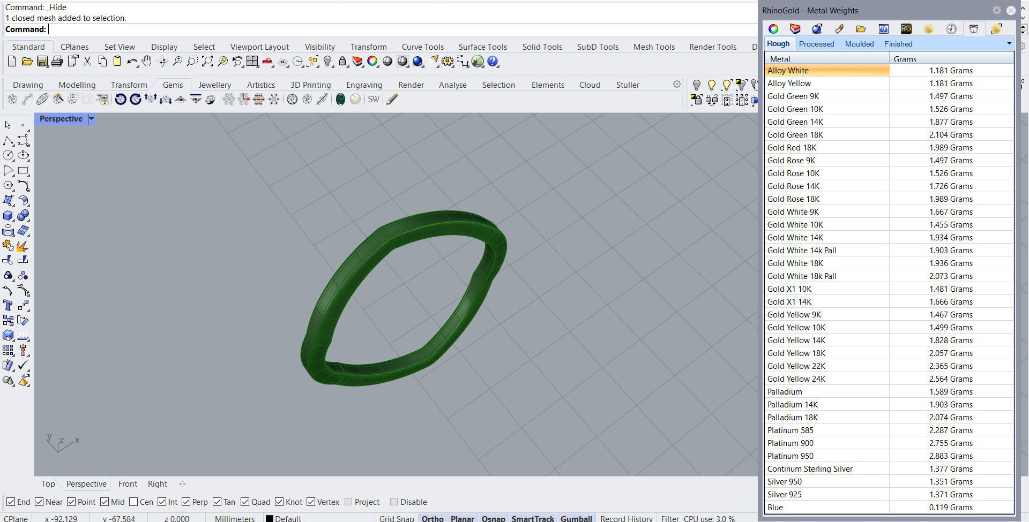
Task: Open the Curve Tools tab
Action: tap(423, 47)
